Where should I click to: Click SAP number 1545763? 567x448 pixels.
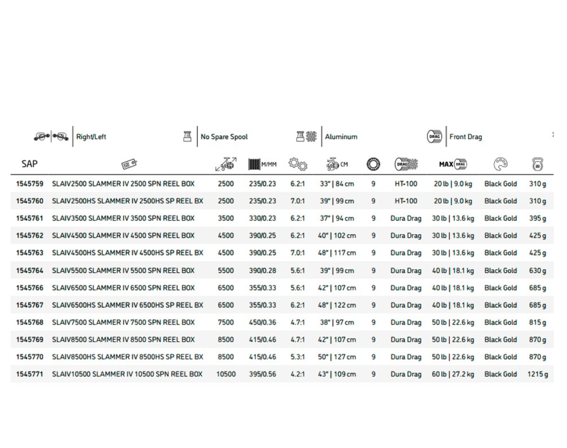30,253
